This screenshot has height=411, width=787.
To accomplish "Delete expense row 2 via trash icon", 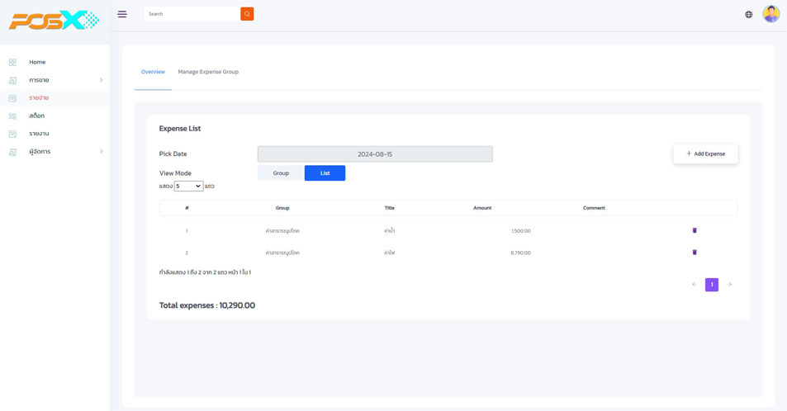I will (x=695, y=253).
